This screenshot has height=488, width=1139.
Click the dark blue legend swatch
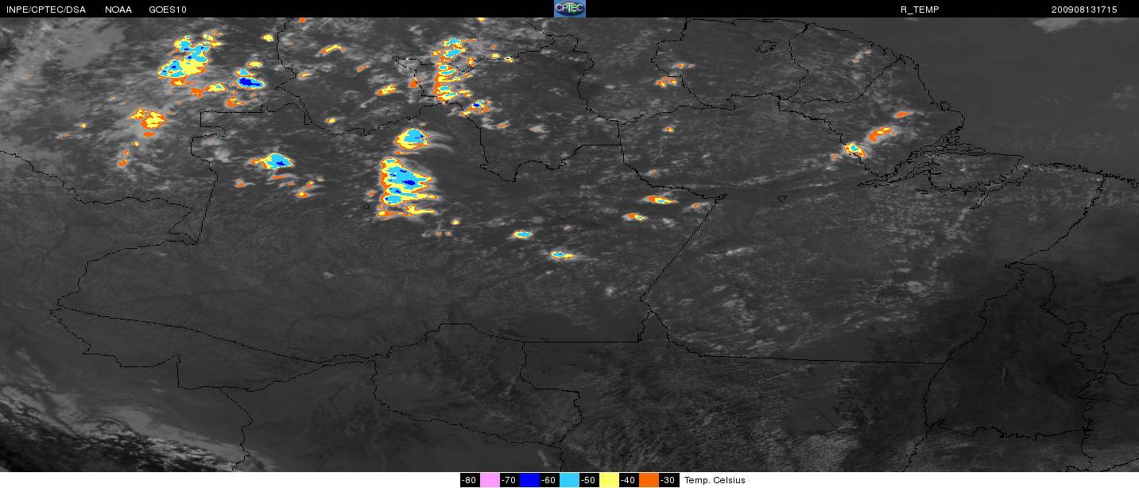[529, 480]
